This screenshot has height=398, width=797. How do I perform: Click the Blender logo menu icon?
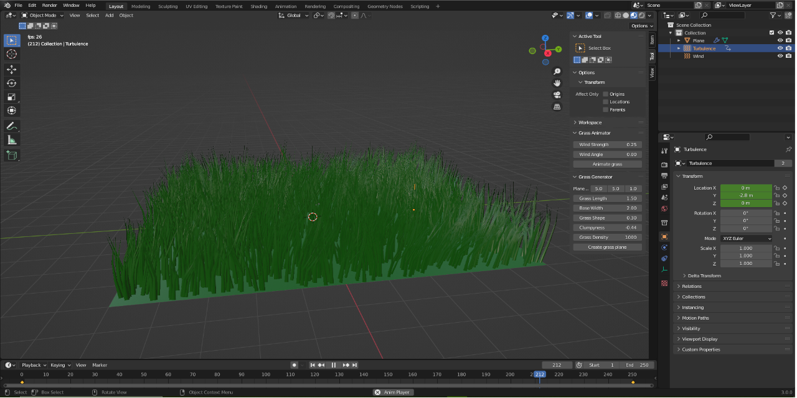(x=6, y=6)
